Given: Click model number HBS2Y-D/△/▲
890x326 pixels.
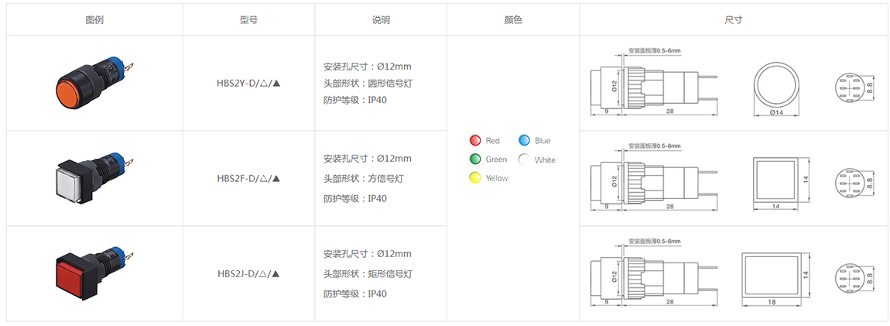Looking at the screenshot, I should click(249, 84).
